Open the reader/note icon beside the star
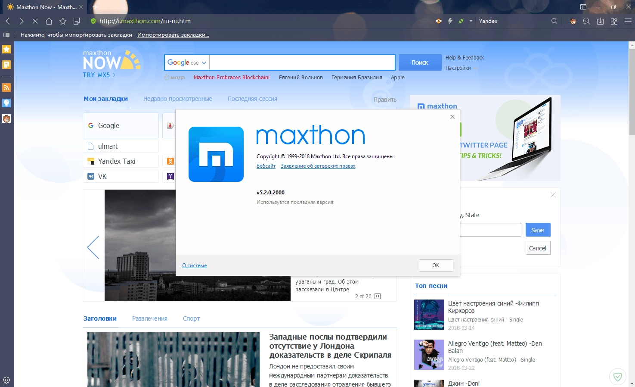635x387 pixels. (77, 21)
